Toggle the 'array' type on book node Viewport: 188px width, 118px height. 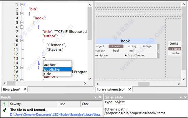(116, 46)
